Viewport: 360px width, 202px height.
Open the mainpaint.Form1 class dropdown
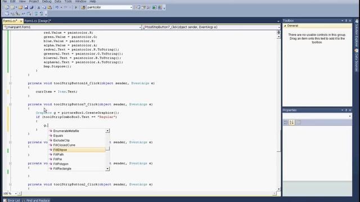click(x=140, y=27)
